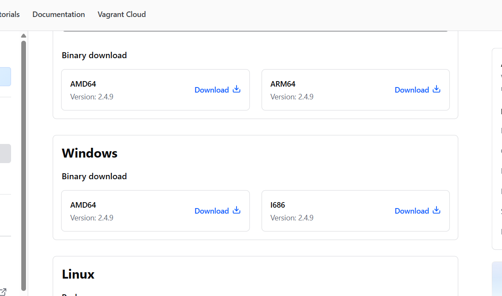Click the sidebar vertical scrollbar thumb

click(23, 166)
